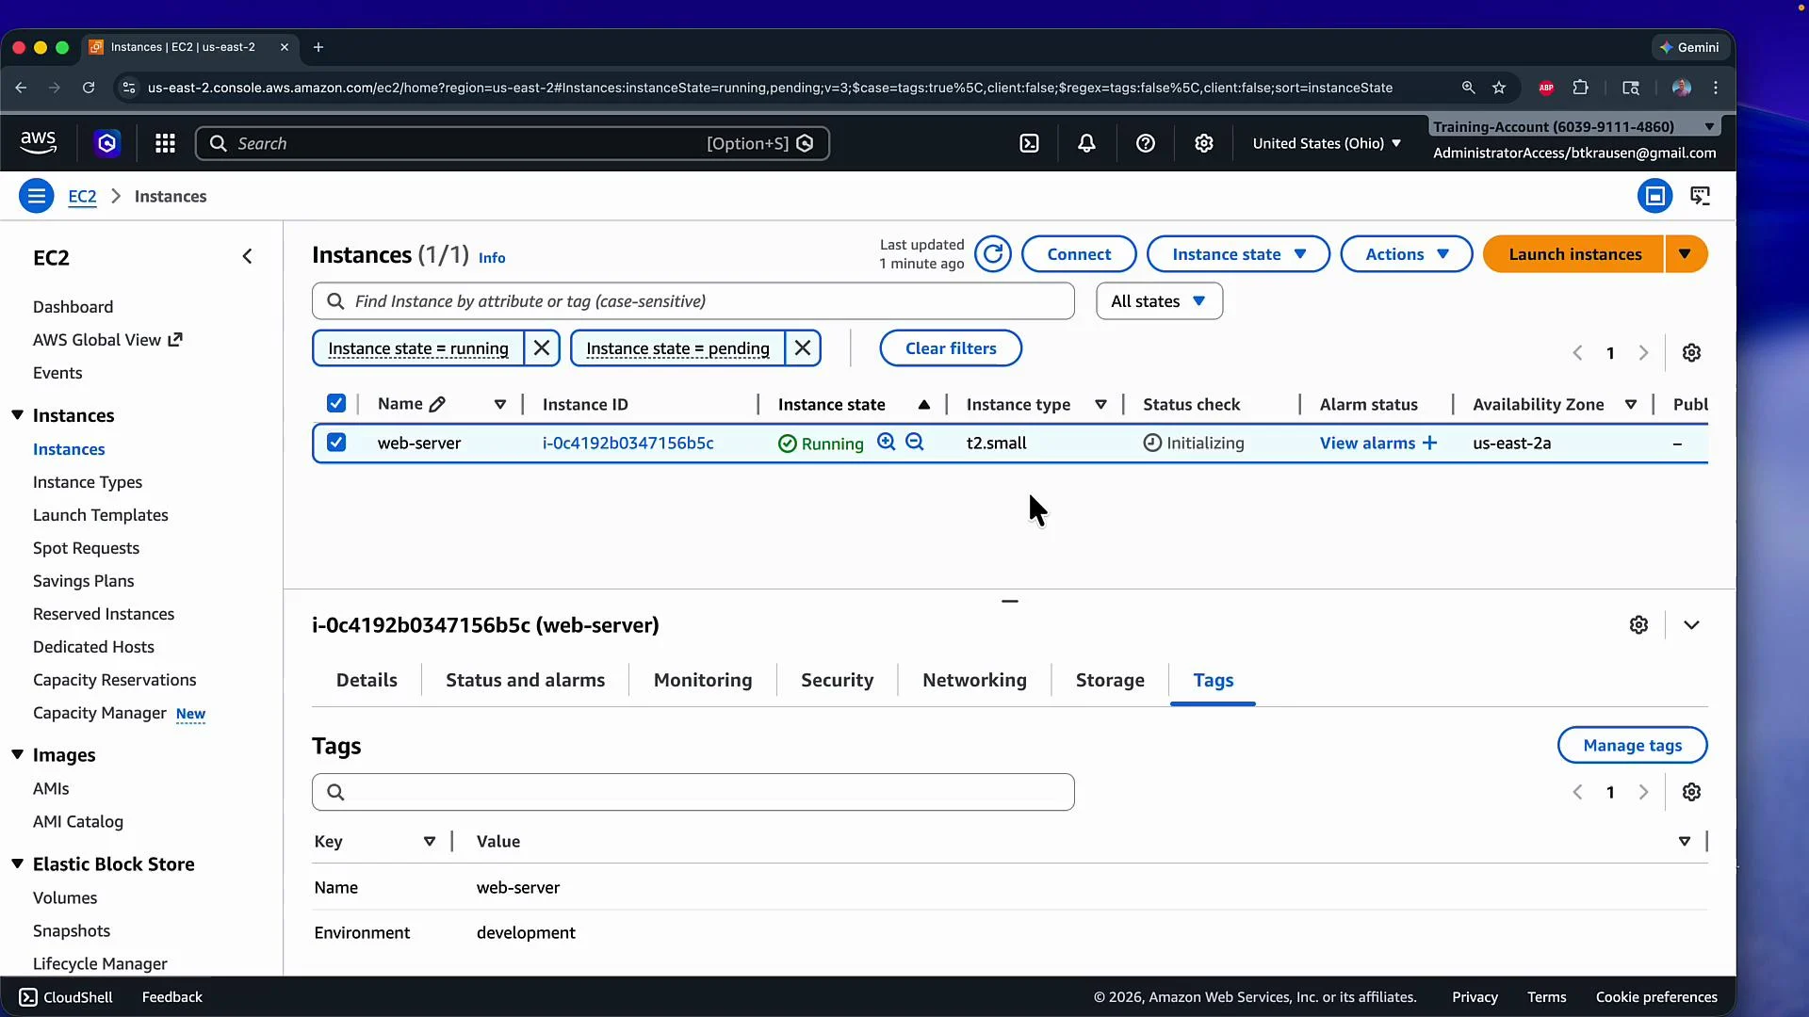Open the Training-Account account menu
Image resolution: width=1809 pixels, height=1017 pixels.
click(x=1573, y=126)
